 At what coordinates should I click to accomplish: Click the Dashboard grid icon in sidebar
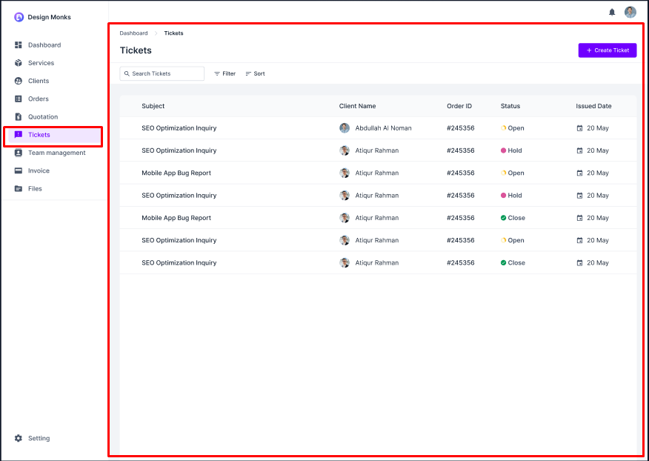[x=19, y=45]
